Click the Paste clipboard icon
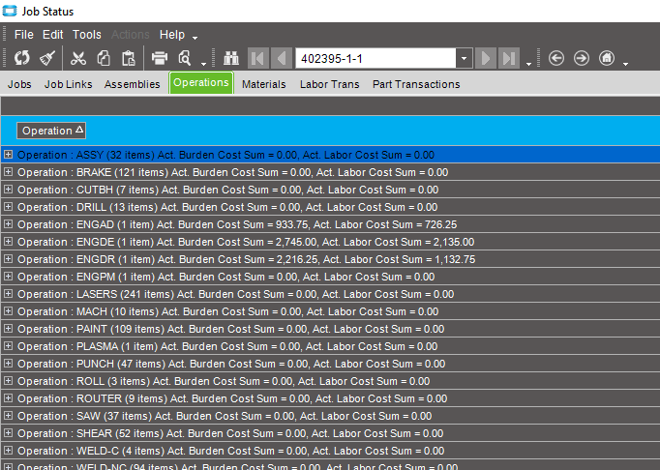 (129, 58)
